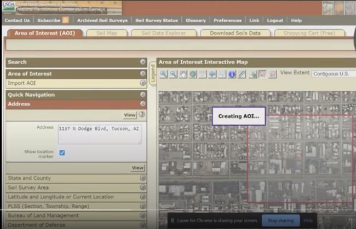Select the measure ruler tool
The height and width of the screenshot is (229, 356).
pos(242,74)
